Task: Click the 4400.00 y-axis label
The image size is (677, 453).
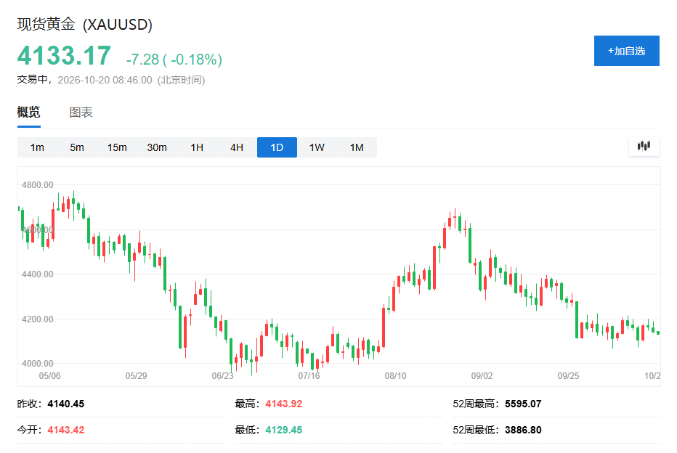Action: pyautogui.click(x=38, y=274)
